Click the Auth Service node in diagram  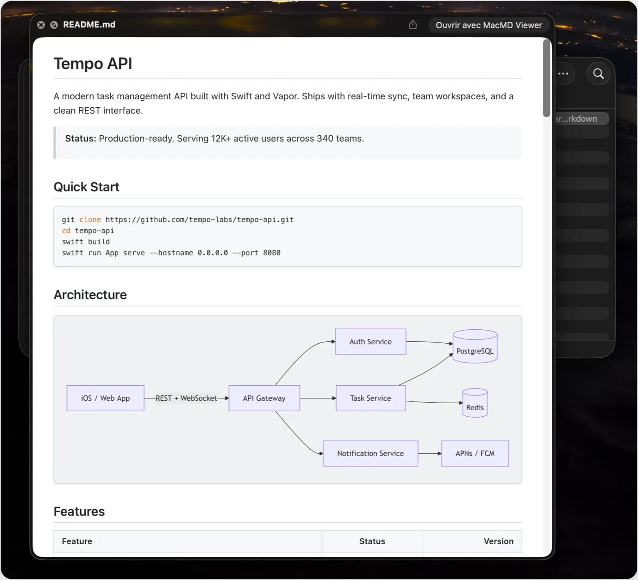[x=370, y=341]
